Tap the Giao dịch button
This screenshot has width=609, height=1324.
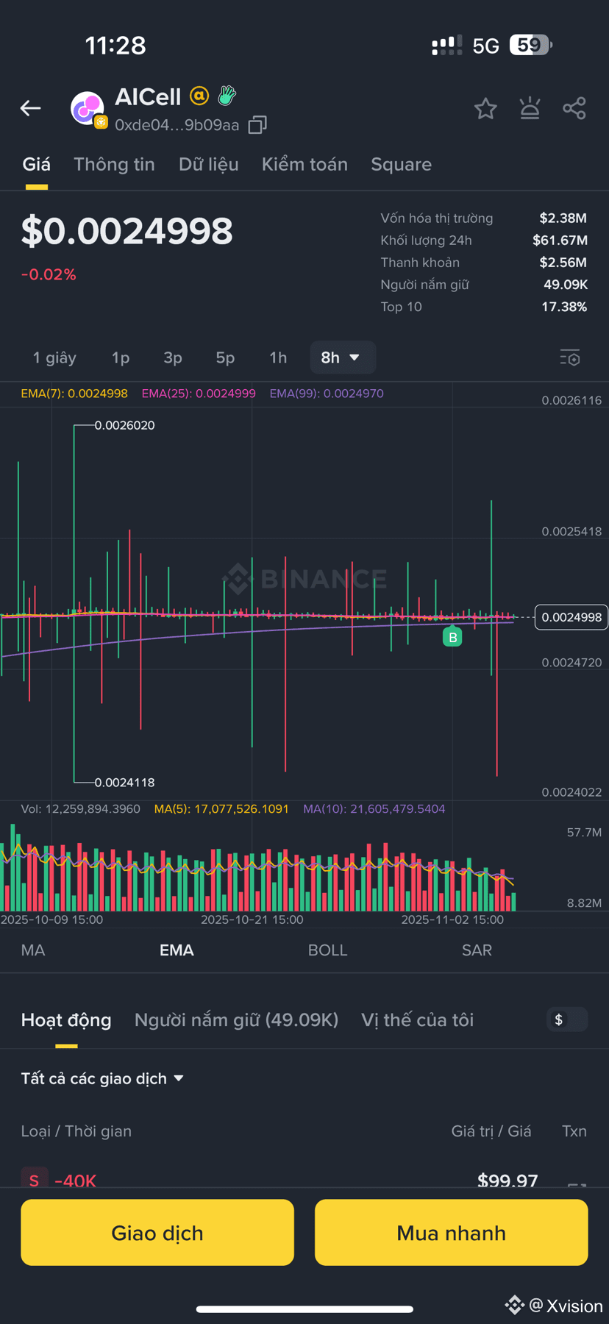[157, 1233]
